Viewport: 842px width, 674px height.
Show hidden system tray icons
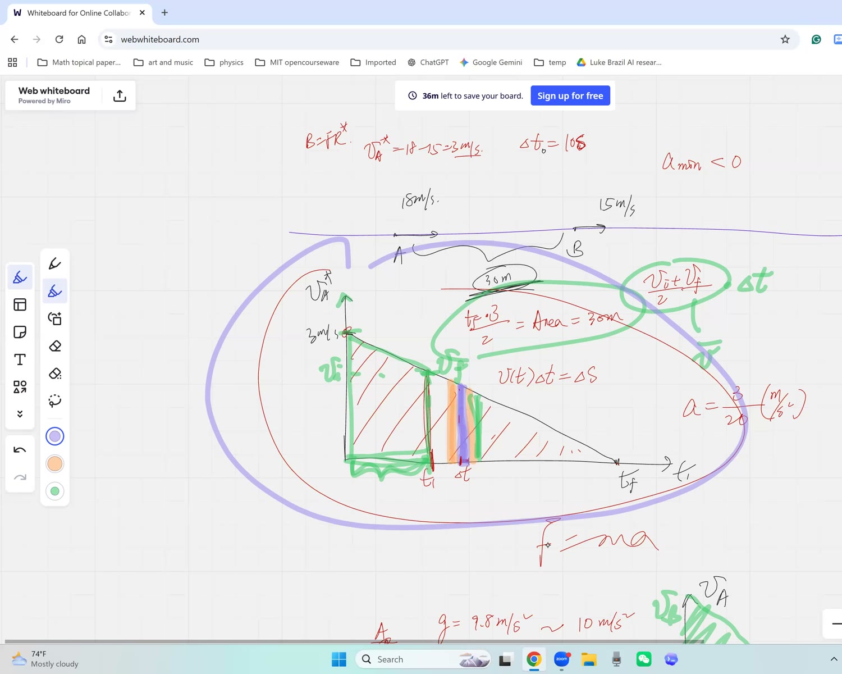[834, 659]
